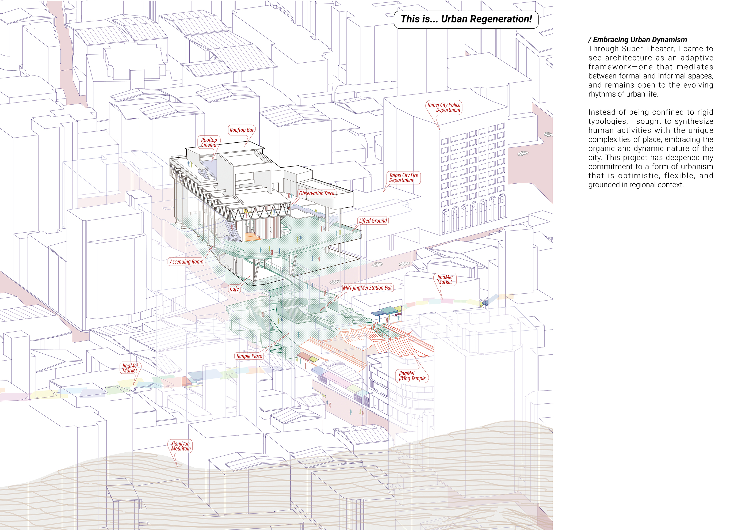Screen dimensions: 749x530
Task: Select the Observation Deck label
Action: [x=316, y=193]
